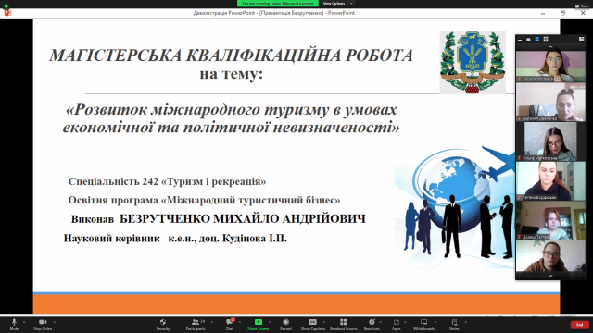This screenshot has height=333, width=593.
Task: Show previous participants with up chevron
Action: (x=550, y=47)
